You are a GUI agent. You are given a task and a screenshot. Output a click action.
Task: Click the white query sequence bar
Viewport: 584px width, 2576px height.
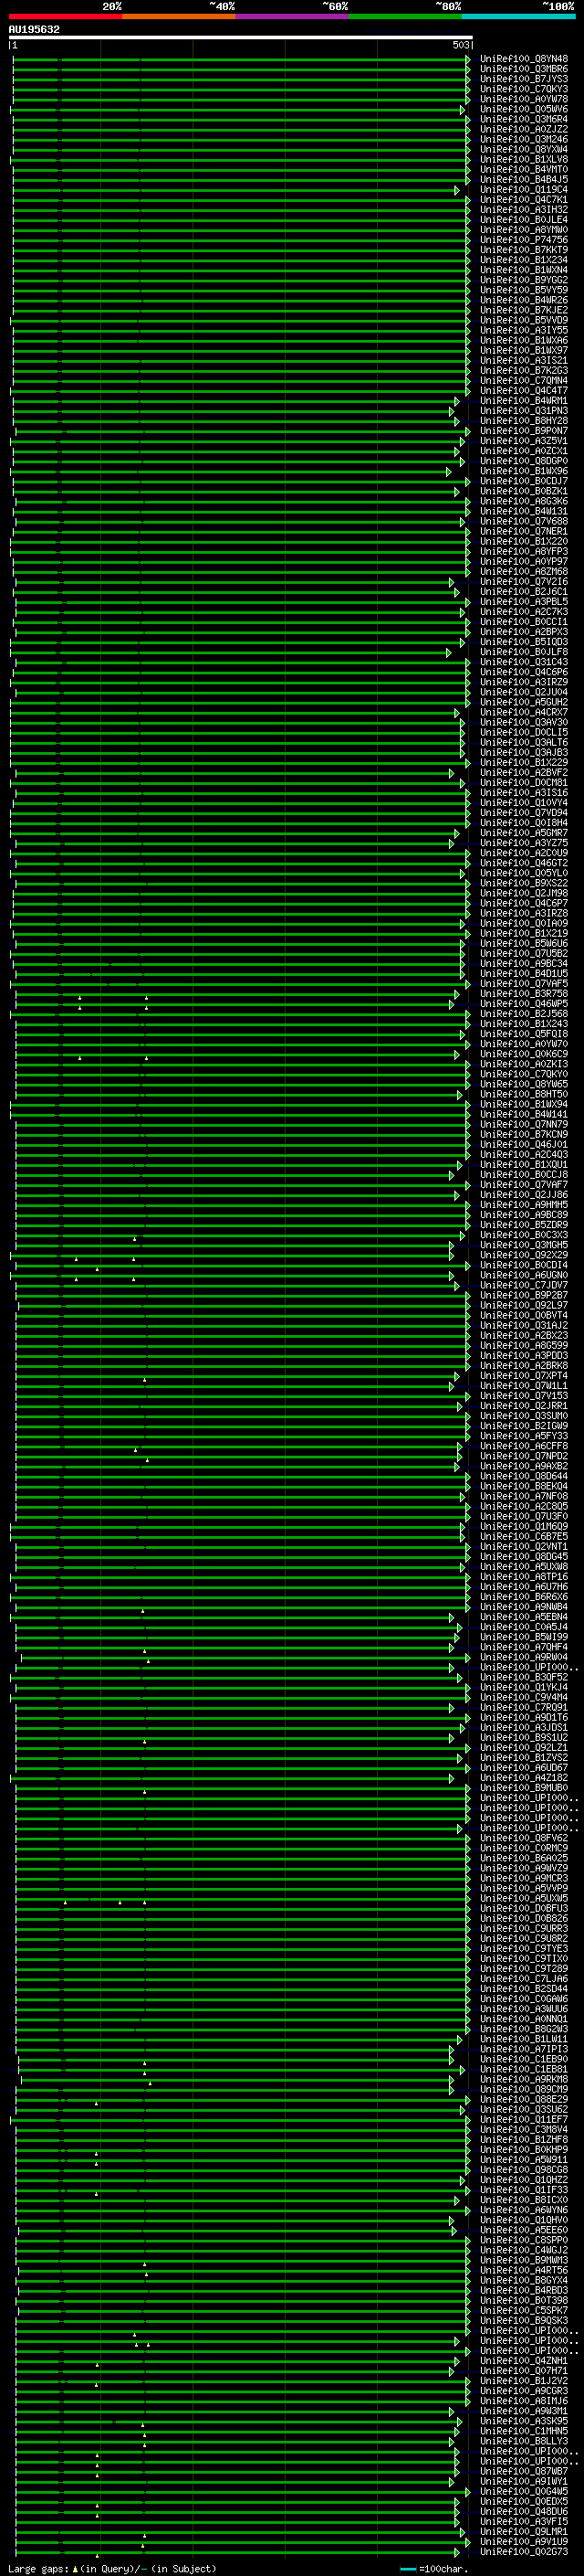(241, 37)
